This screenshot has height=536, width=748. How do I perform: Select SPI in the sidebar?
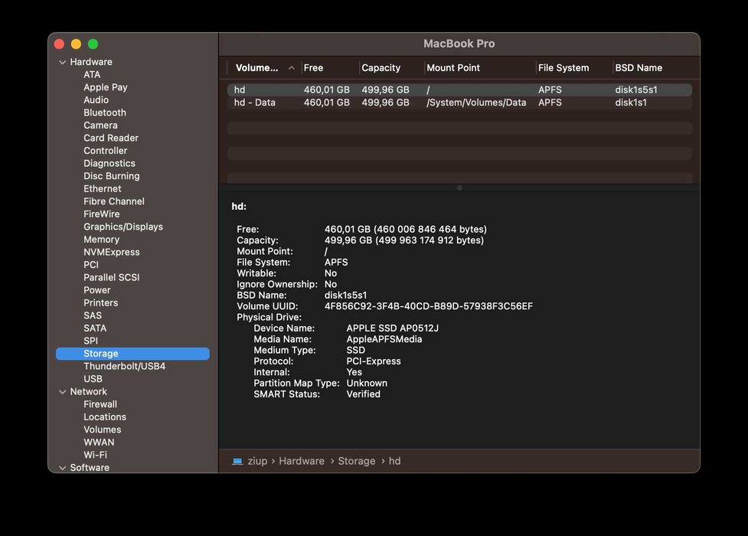tap(90, 341)
